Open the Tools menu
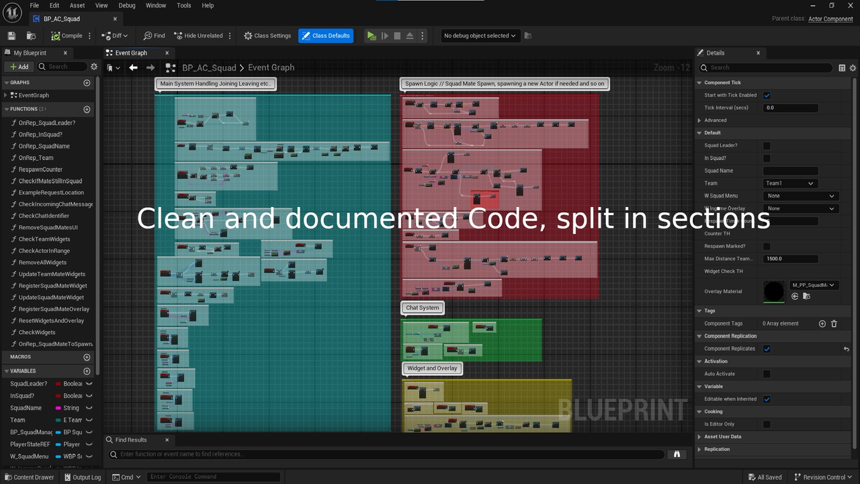Image resolution: width=860 pixels, height=484 pixels. [184, 5]
